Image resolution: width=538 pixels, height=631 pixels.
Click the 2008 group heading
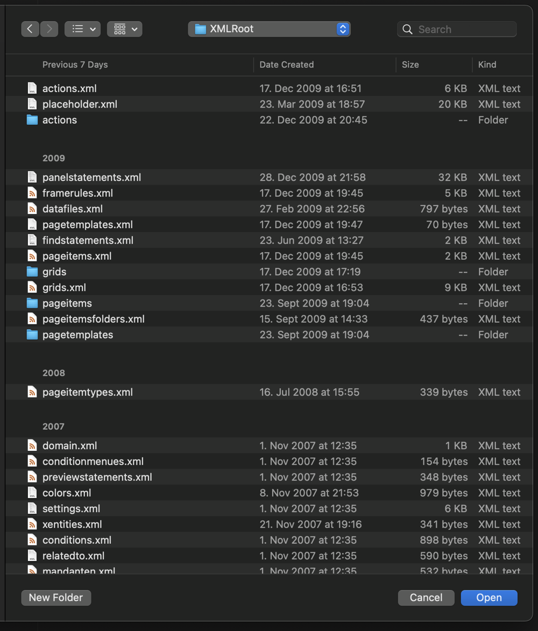click(53, 373)
